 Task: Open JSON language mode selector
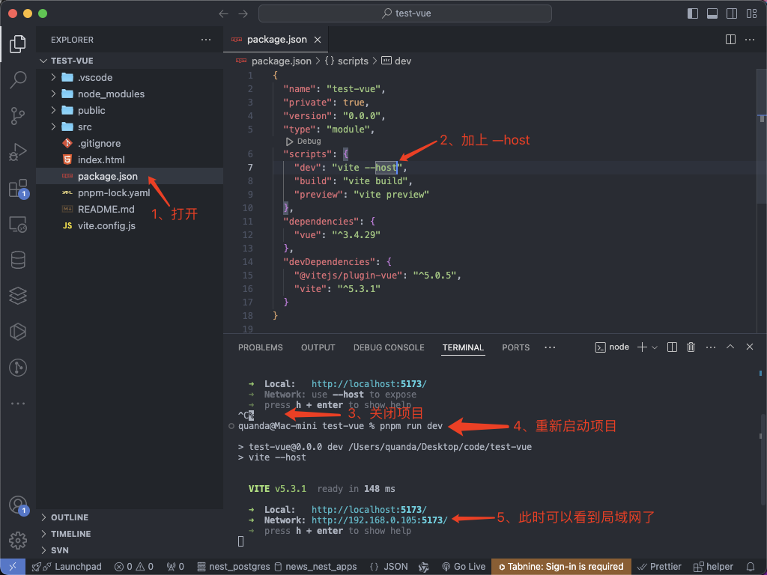[x=395, y=567]
